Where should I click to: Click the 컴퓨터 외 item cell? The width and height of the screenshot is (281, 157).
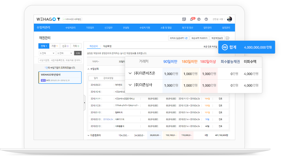[x=119, y=112]
